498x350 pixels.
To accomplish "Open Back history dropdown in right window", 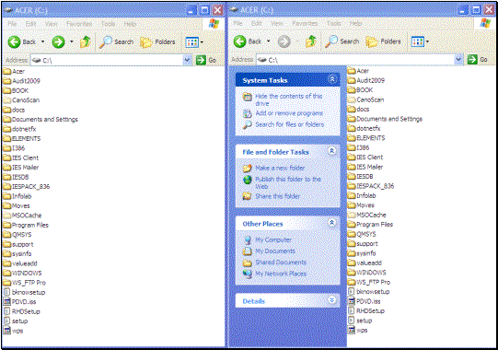I will point(269,41).
